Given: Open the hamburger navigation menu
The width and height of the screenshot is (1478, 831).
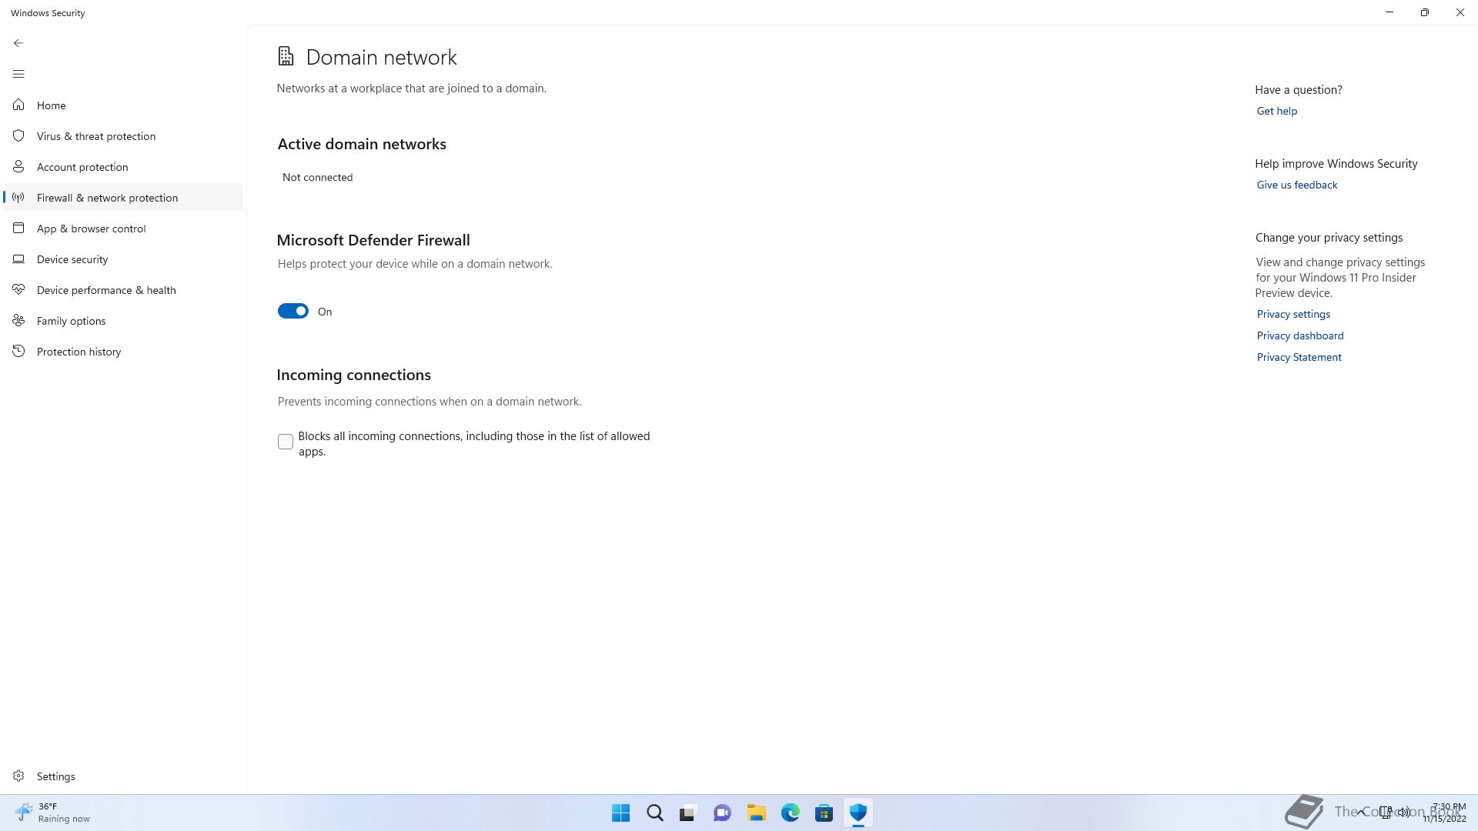Looking at the screenshot, I should tap(18, 74).
